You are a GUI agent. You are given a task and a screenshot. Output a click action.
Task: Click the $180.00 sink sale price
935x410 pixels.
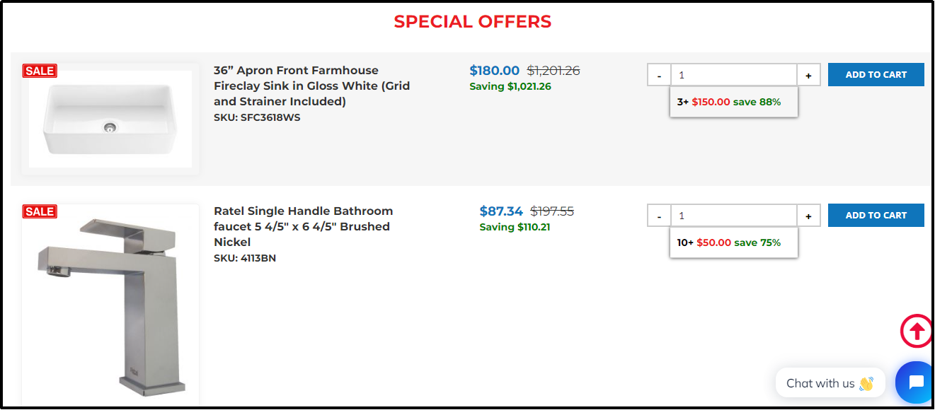point(494,71)
